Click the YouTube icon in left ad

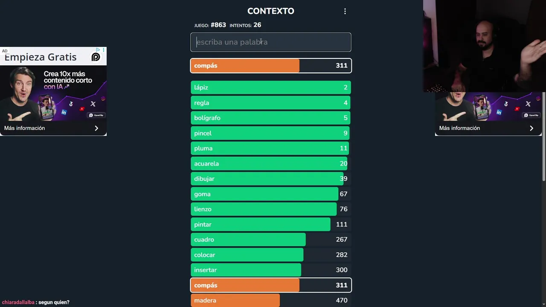click(x=82, y=109)
